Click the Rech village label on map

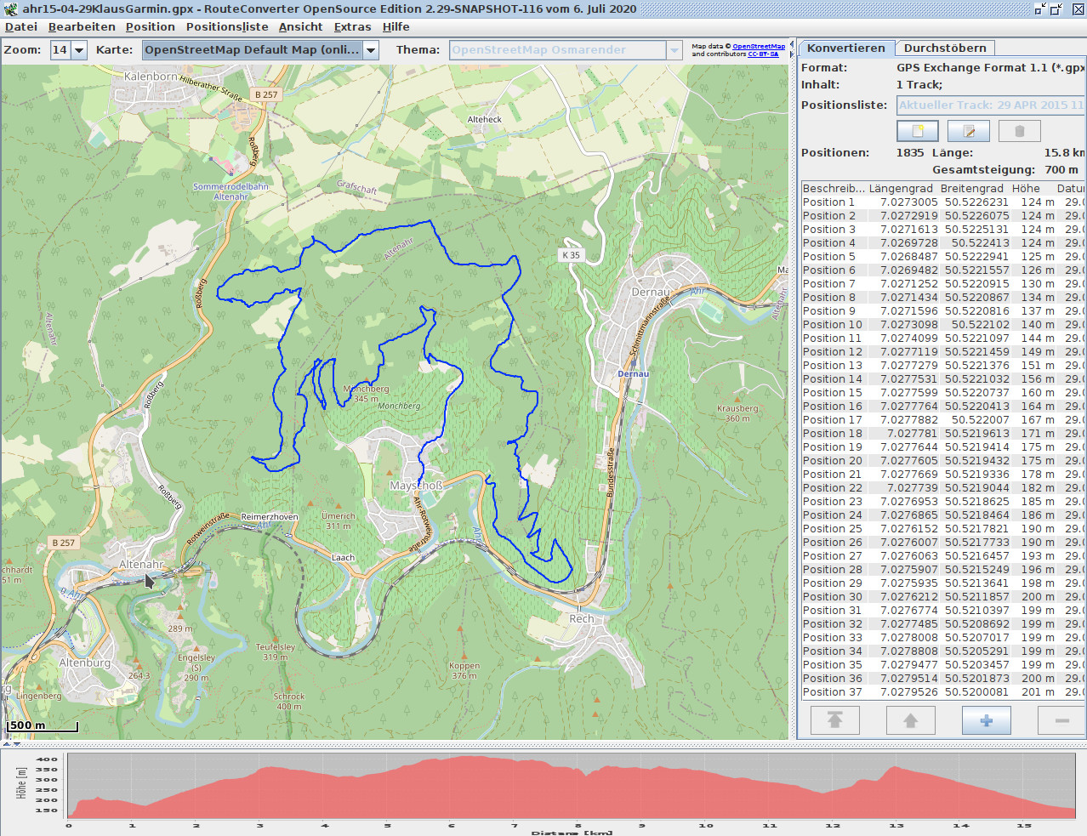pyautogui.click(x=582, y=618)
